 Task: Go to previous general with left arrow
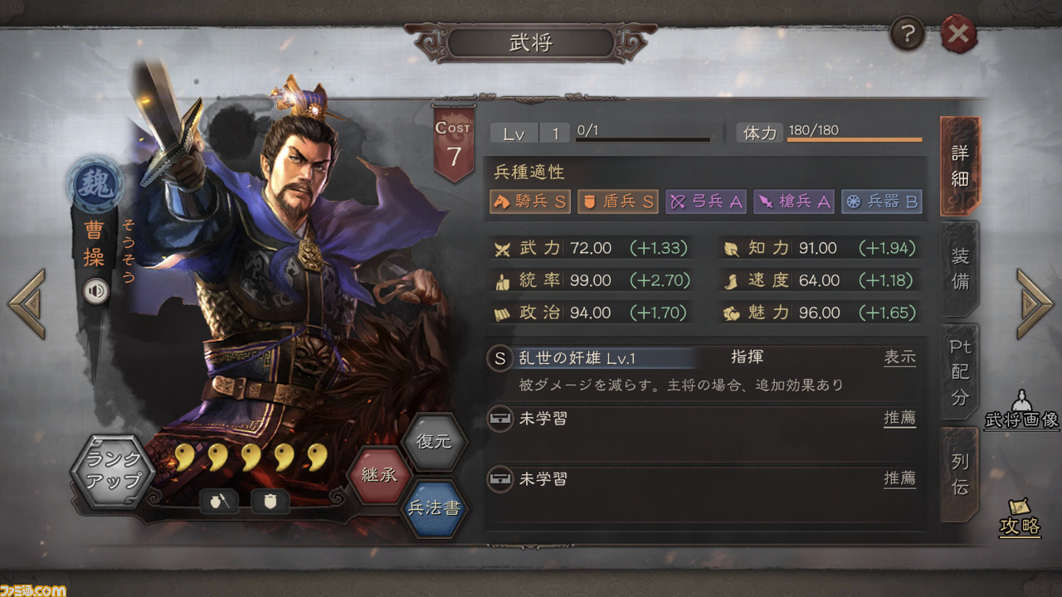click(x=27, y=303)
